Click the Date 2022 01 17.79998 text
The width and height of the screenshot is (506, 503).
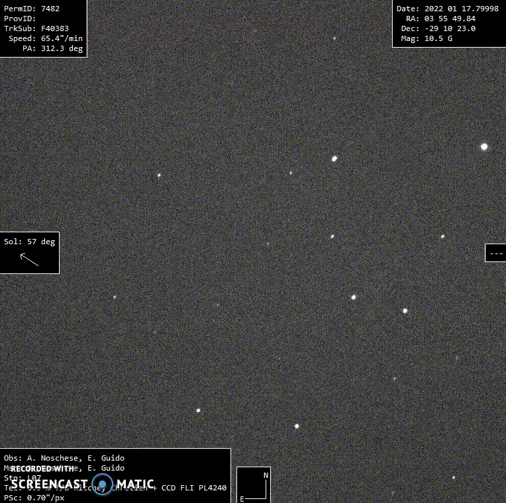[447, 9]
